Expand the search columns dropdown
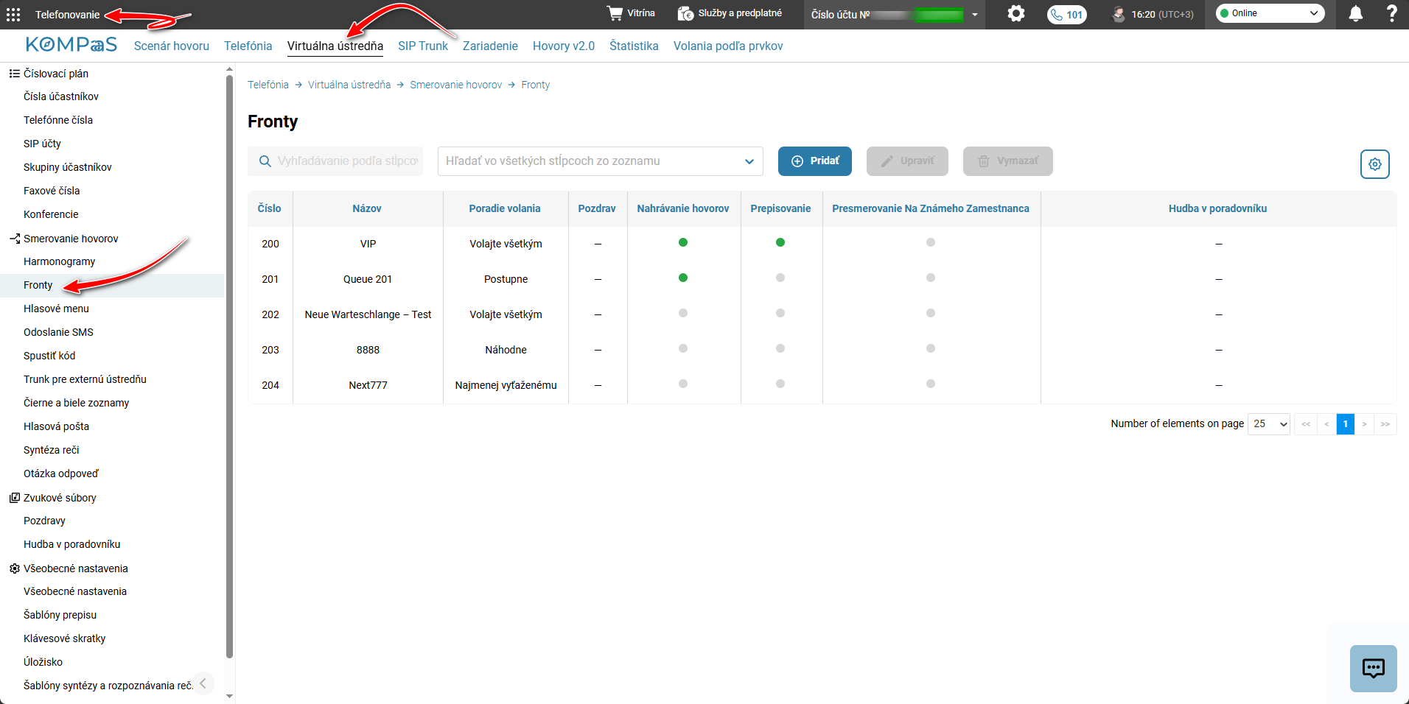1409x704 pixels. pyautogui.click(x=601, y=161)
